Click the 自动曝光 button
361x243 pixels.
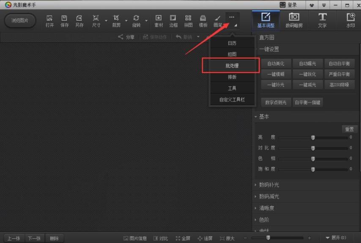click(308, 64)
